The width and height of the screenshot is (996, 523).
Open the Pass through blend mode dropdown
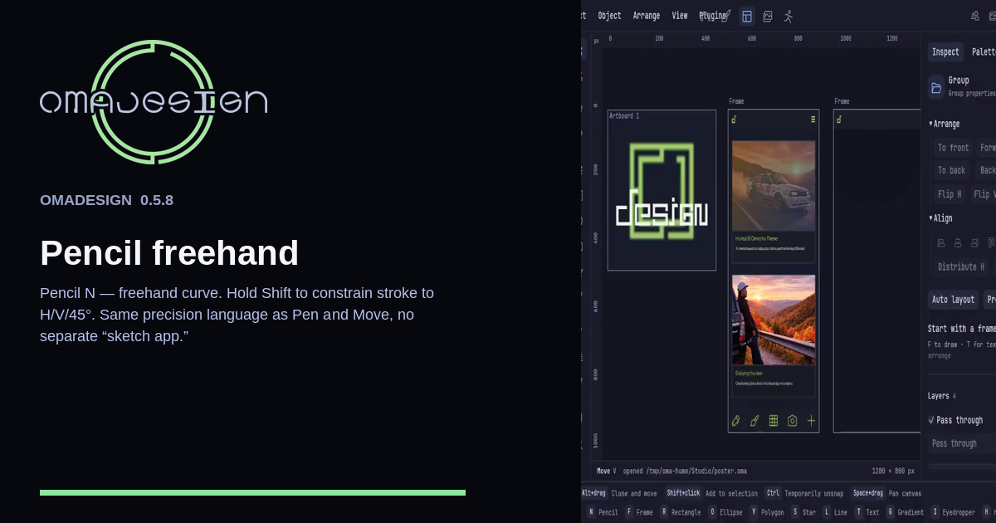point(962,443)
